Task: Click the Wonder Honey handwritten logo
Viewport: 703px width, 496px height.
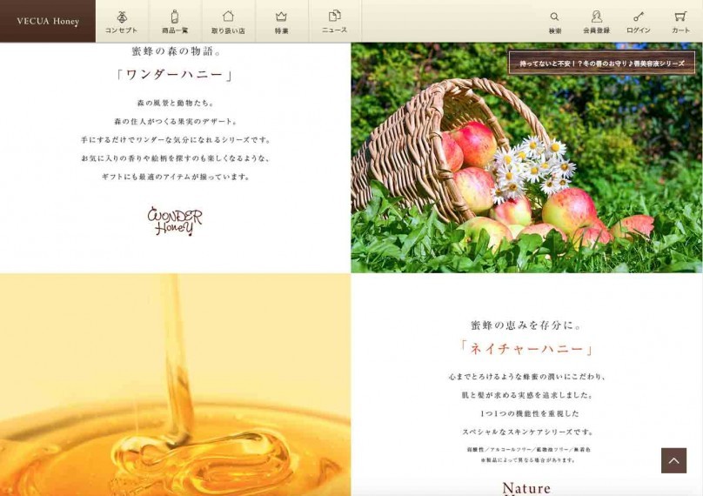Action: tap(175, 221)
